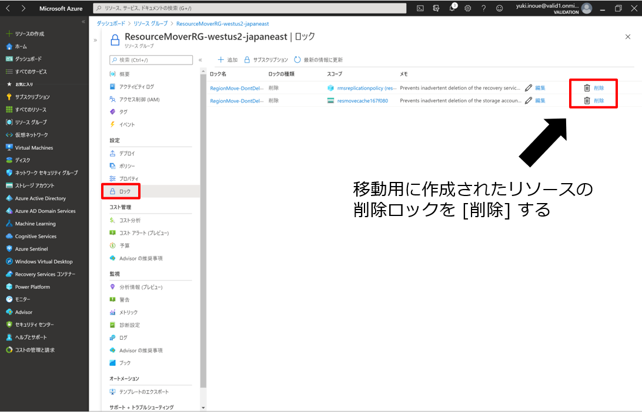
Task: Open コスト分析 in resource menu
Action: coord(125,220)
